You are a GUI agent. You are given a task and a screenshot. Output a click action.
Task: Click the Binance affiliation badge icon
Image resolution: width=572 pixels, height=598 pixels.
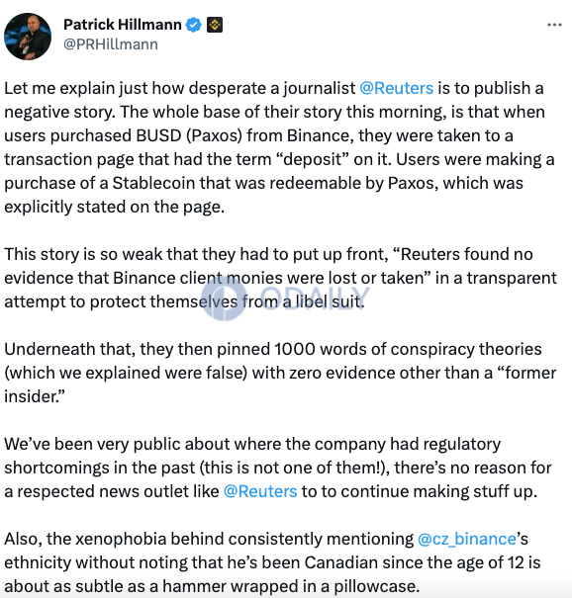(x=215, y=25)
